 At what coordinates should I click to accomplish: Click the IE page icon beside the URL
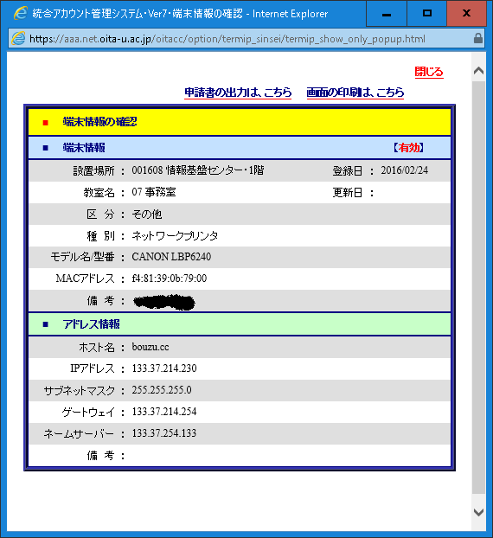[x=18, y=38]
